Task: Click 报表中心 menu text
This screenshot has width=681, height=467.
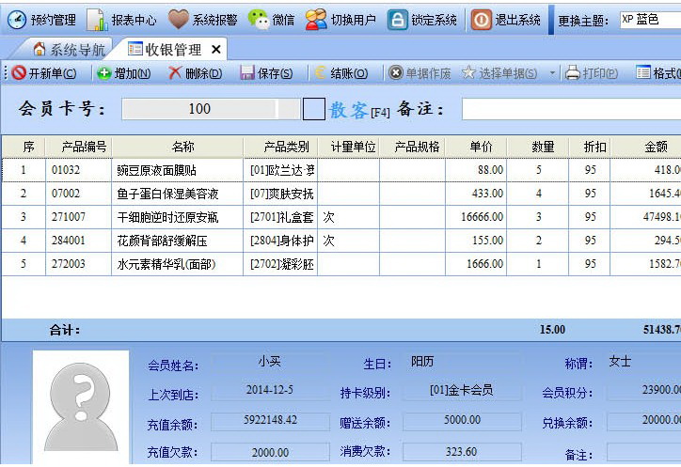Action: (x=134, y=20)
